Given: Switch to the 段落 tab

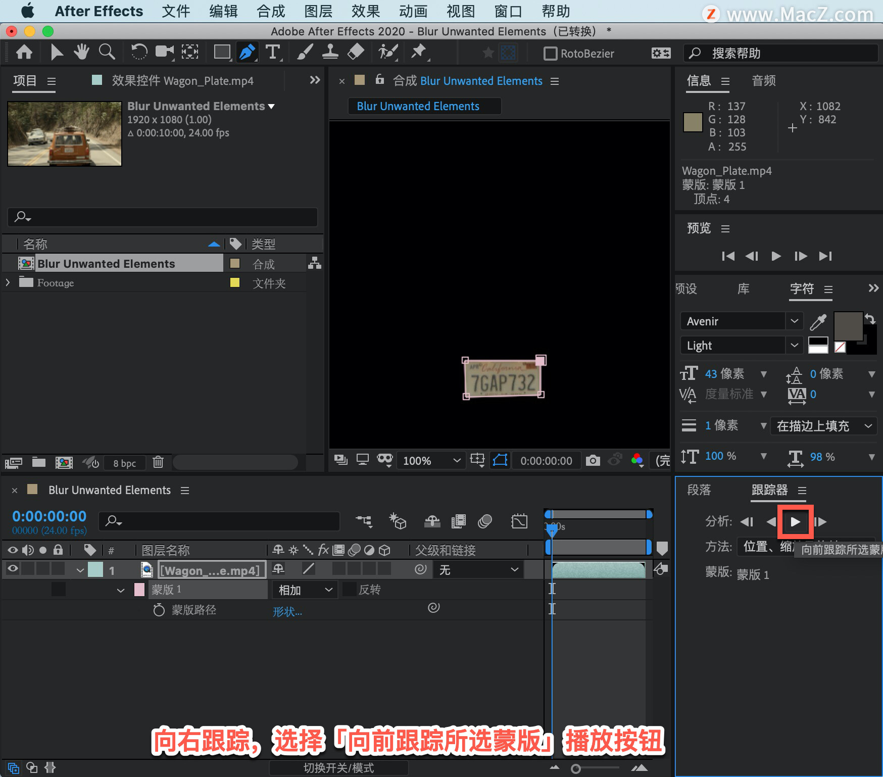Looking at the screenshot, I should (699, 490).
